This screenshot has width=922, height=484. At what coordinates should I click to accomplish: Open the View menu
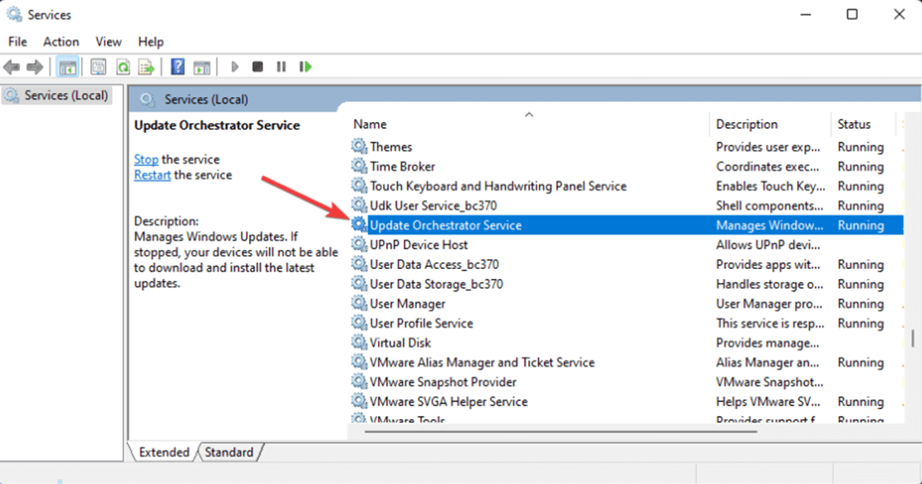tap(108, 42)
